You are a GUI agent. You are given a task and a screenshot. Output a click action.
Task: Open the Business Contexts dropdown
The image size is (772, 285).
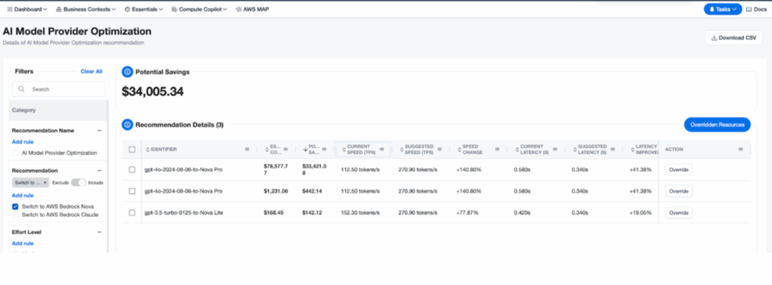[86, 10]
